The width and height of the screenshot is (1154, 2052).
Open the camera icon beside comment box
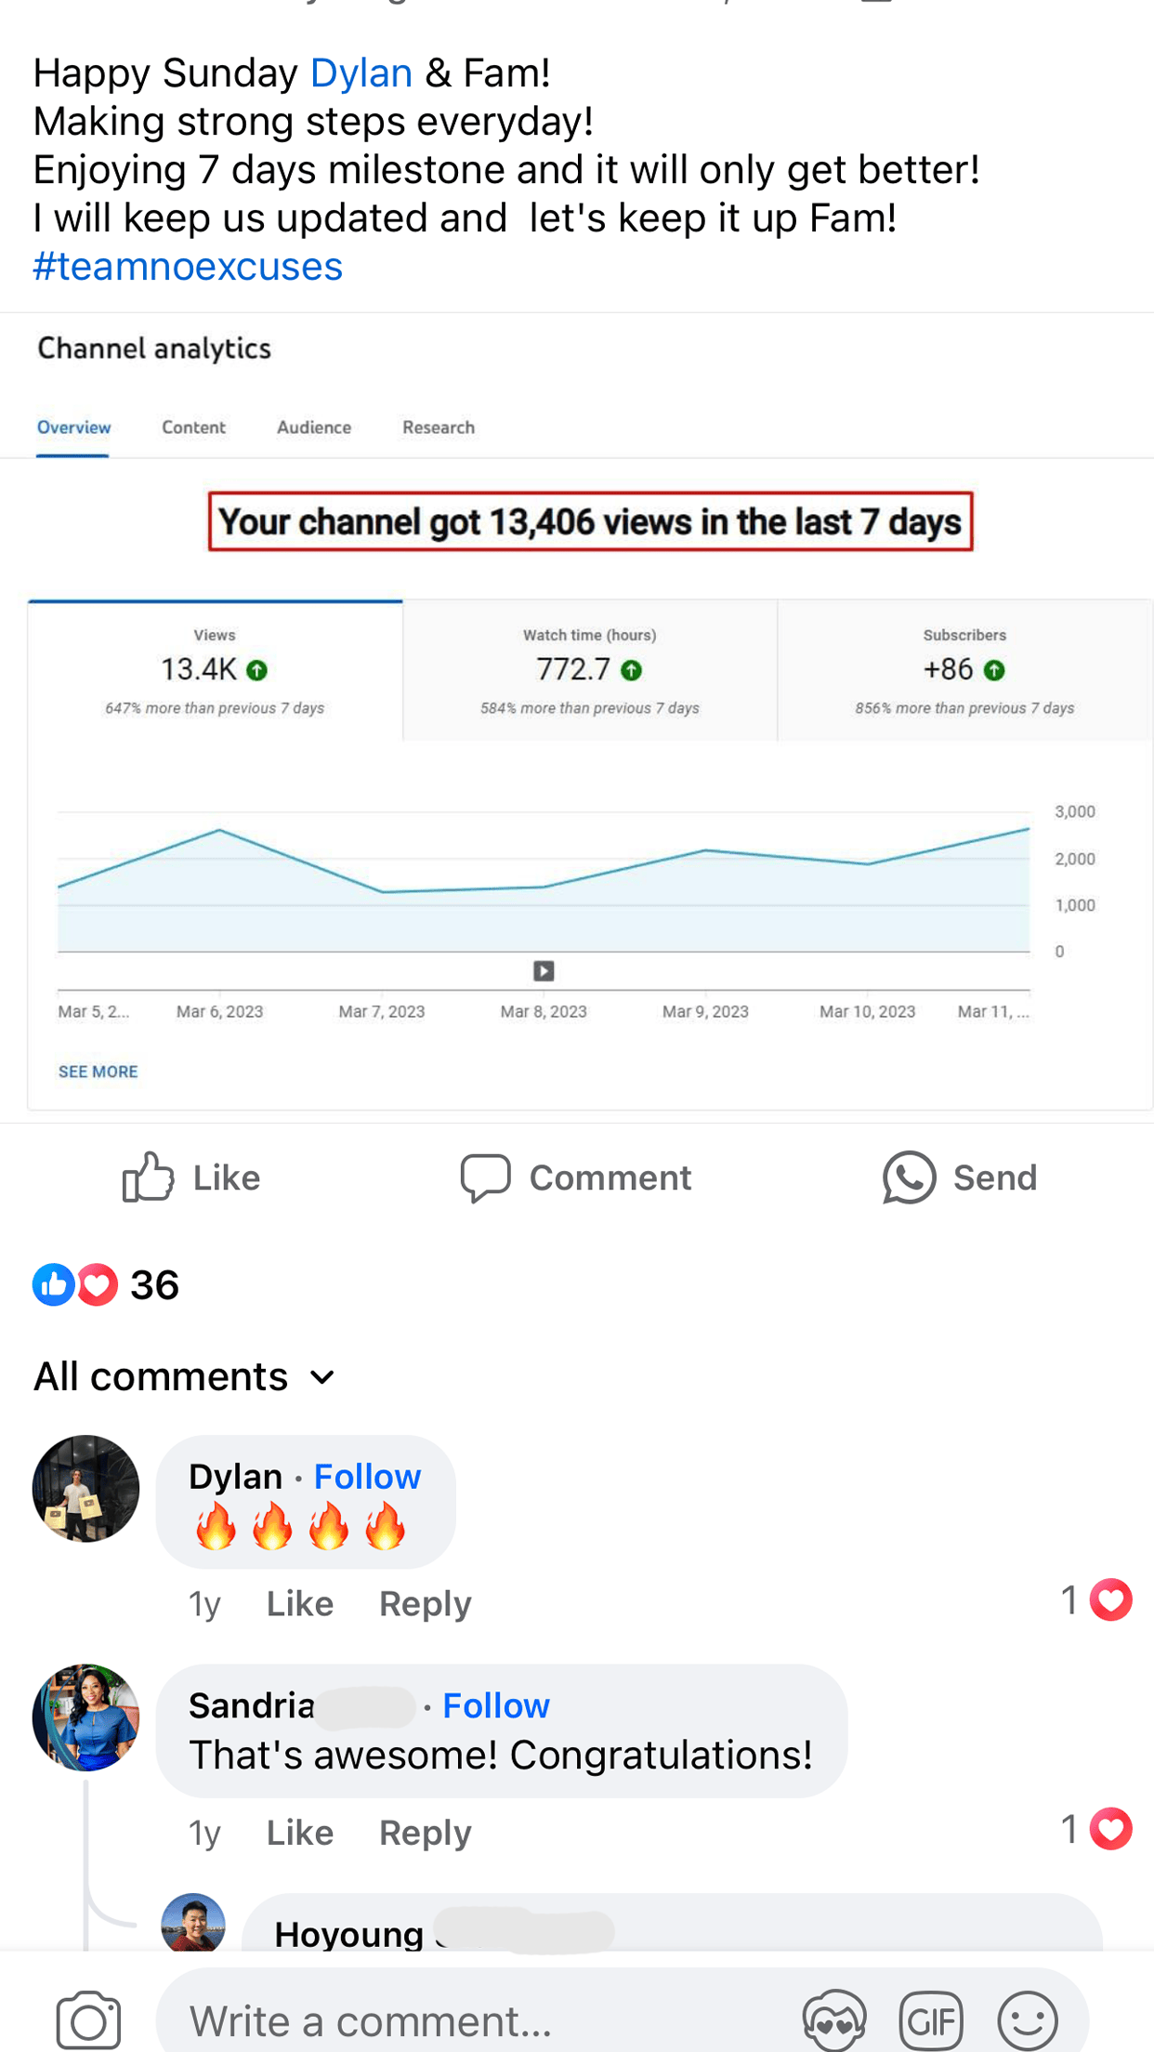[88, 2020]
